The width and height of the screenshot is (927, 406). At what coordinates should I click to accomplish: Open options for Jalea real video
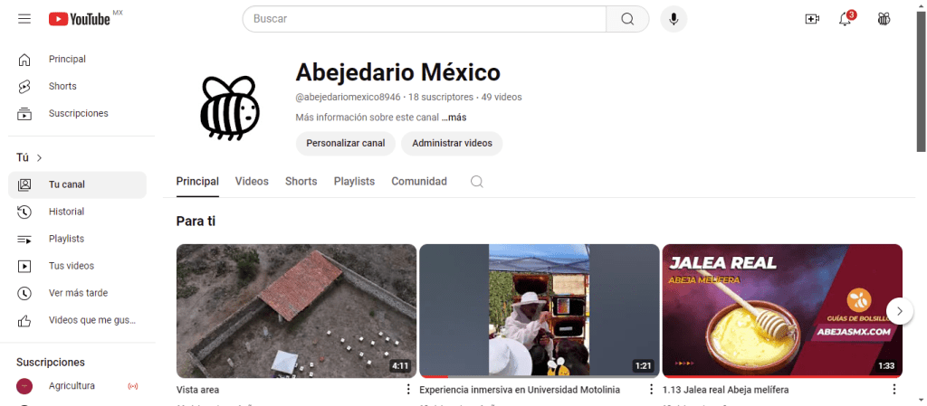pos(894,390)
